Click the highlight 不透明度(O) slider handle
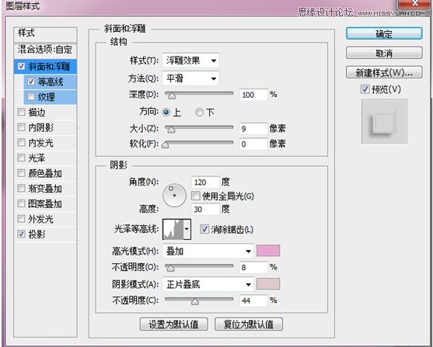Viewport: 433px width, 347px height. click(171, 268)
